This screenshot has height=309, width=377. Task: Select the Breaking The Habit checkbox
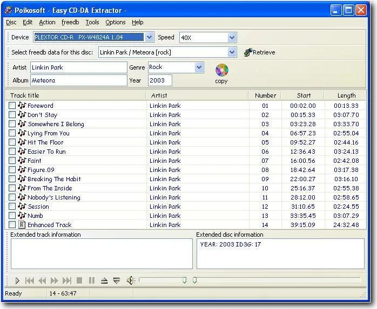(12, 178)
